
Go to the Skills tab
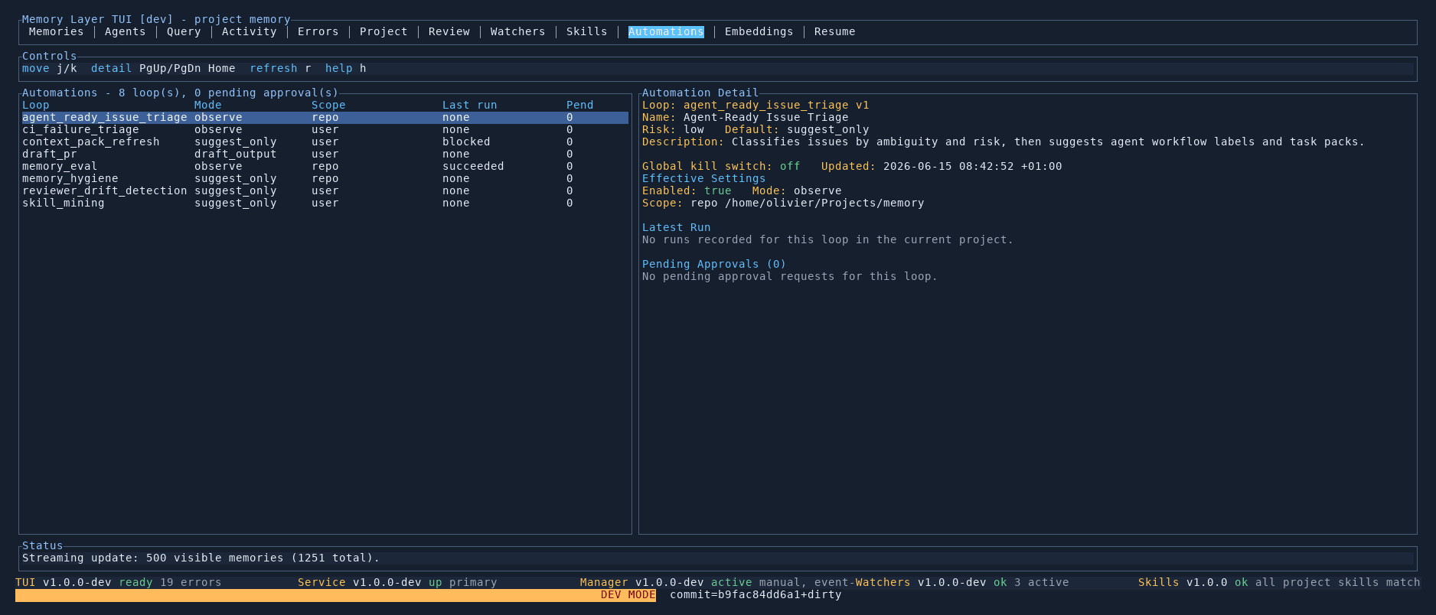586,31
